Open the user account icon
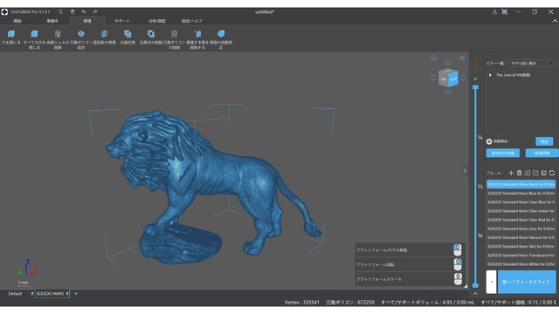The image size is (559, 314). [x=494, y=11]
